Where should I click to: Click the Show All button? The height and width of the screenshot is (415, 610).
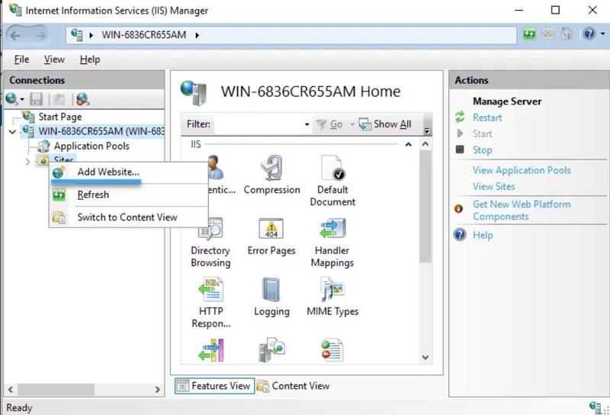[x=385, y=124]
